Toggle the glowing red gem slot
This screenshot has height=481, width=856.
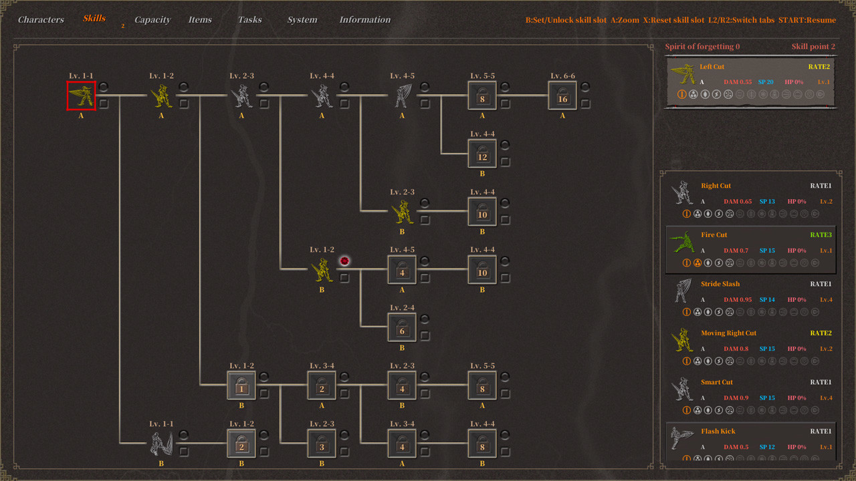tap(344, 261)
